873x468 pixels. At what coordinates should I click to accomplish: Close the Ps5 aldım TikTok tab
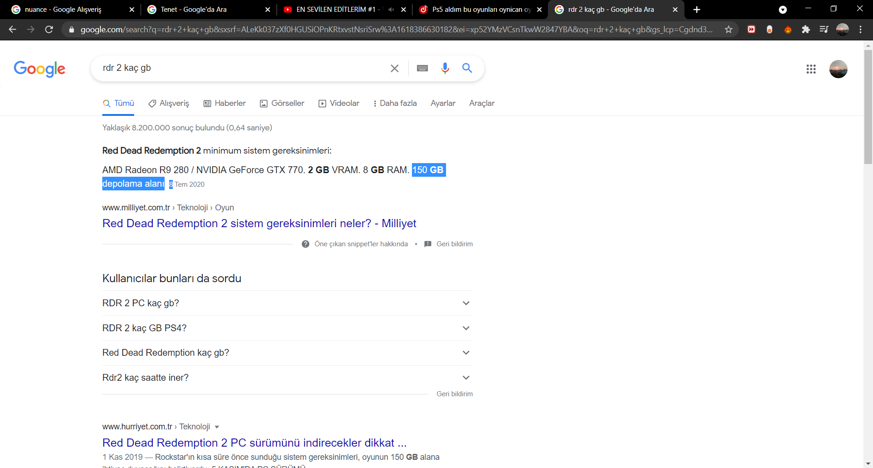(x=539, y=10)
